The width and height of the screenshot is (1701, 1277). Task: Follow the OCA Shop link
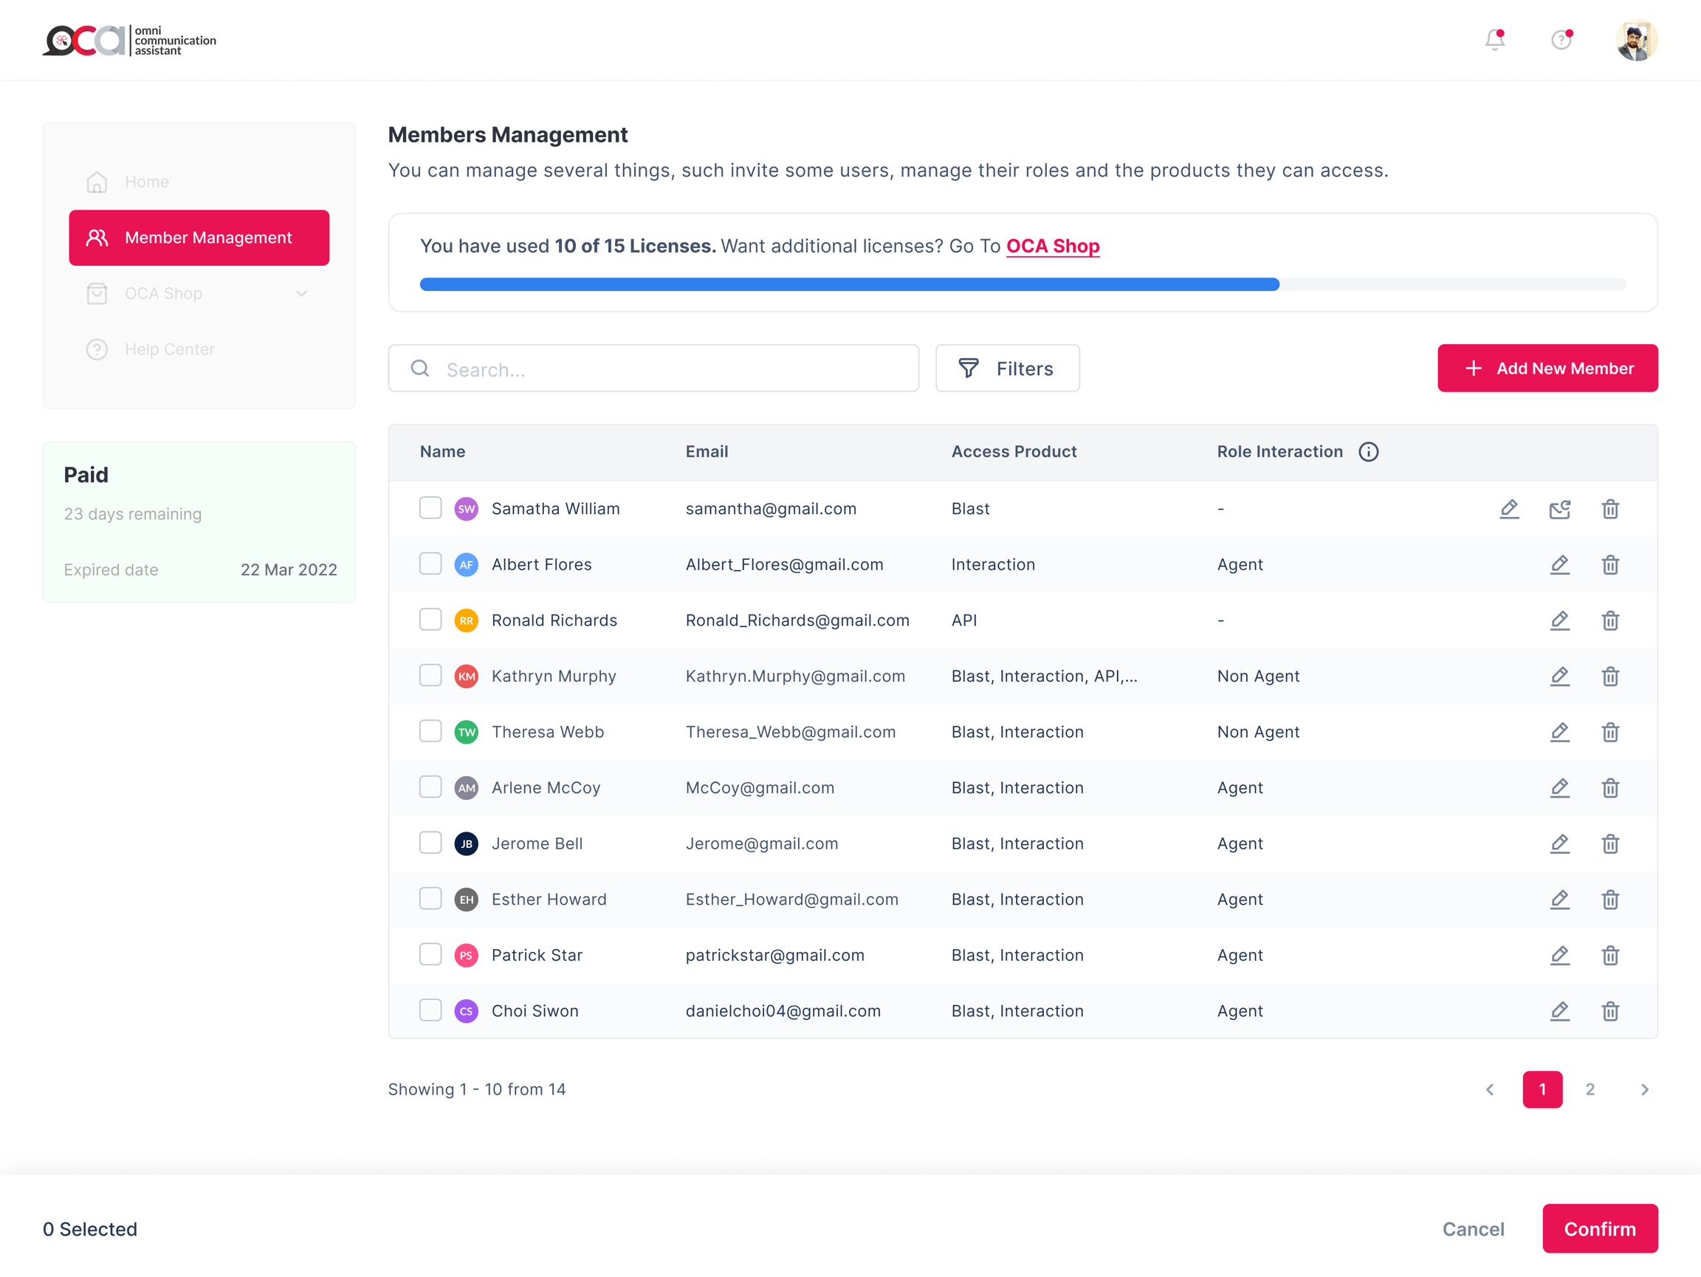coord(1053,246)
